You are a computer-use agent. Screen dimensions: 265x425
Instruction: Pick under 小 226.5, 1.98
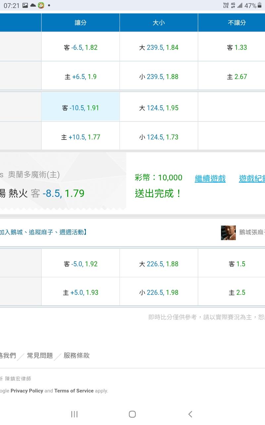(x=159, y=293)
